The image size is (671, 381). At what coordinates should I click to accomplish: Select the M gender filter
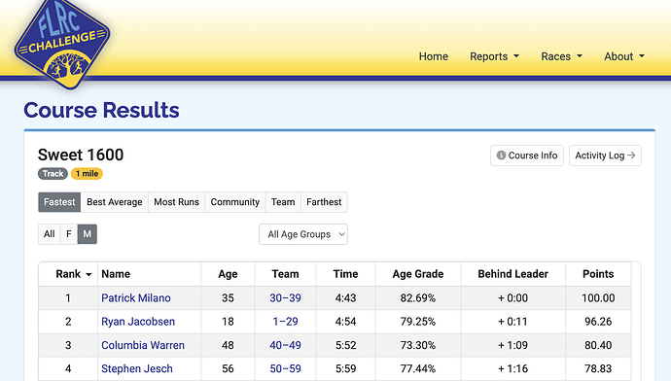(88, 234)
